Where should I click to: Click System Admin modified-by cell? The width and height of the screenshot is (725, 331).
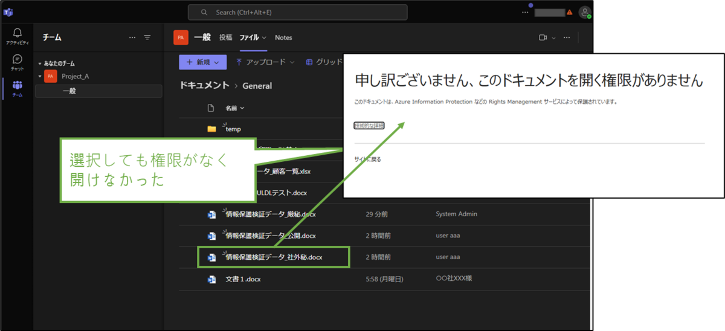tap(456, 214)
